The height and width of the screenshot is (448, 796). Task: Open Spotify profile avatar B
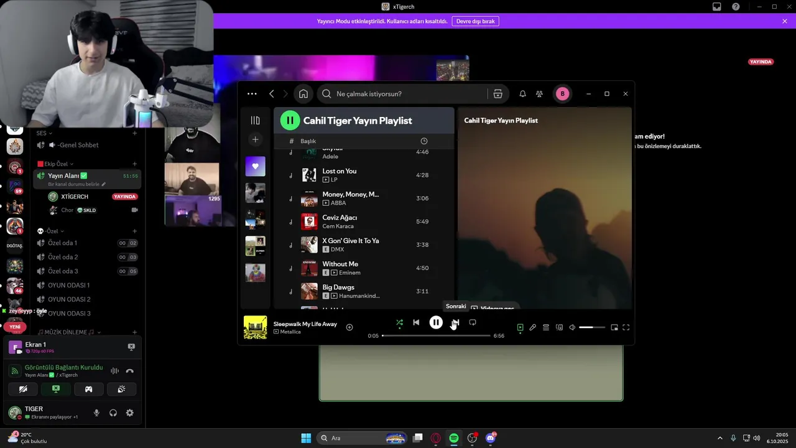point(562,94)
